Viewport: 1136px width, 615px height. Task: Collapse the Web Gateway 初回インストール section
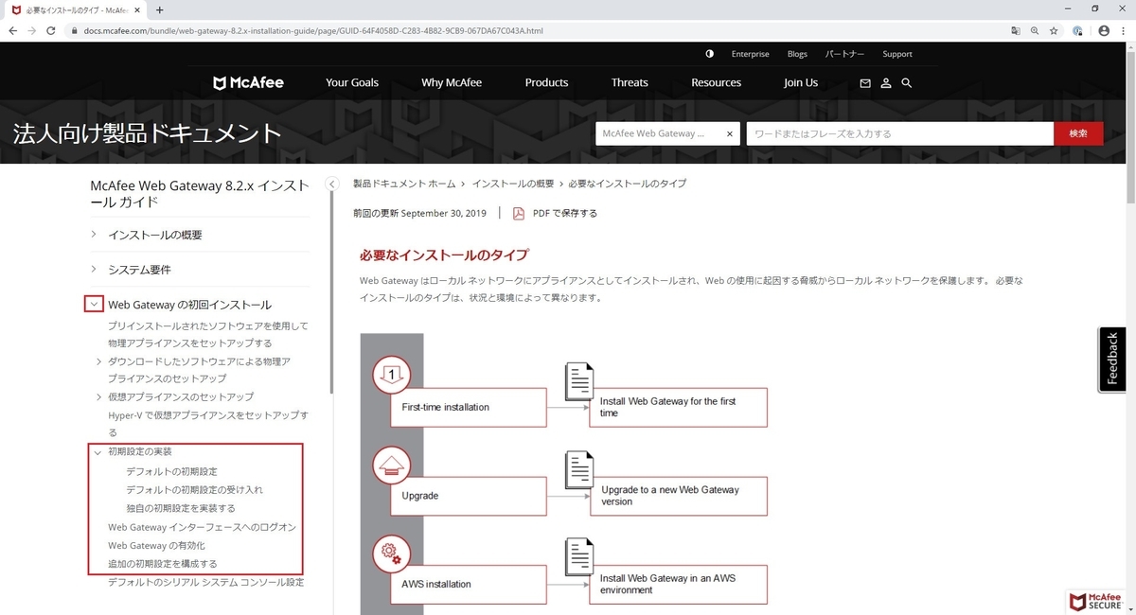(93, 304)
